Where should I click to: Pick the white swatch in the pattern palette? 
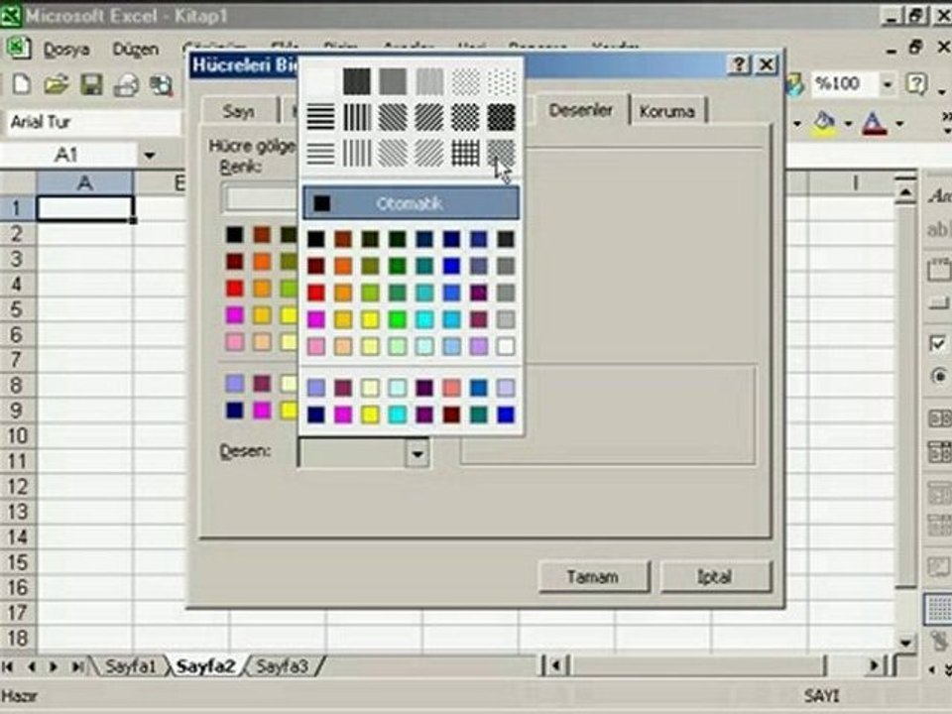505,346
